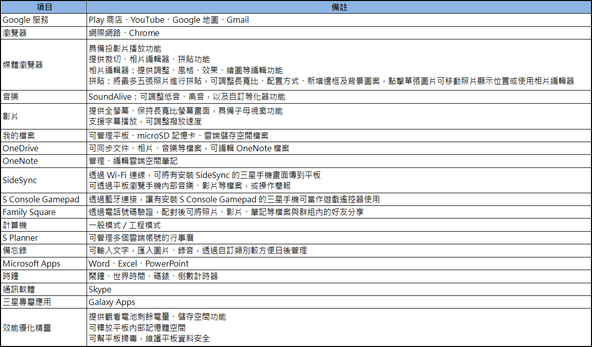Select the 備忘錄 item cell
This screenshot has width=592, height=347.
point(44,251)
